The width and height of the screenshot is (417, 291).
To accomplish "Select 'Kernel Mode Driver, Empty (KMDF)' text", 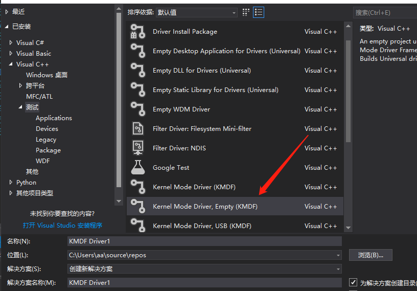I will 205,206.
